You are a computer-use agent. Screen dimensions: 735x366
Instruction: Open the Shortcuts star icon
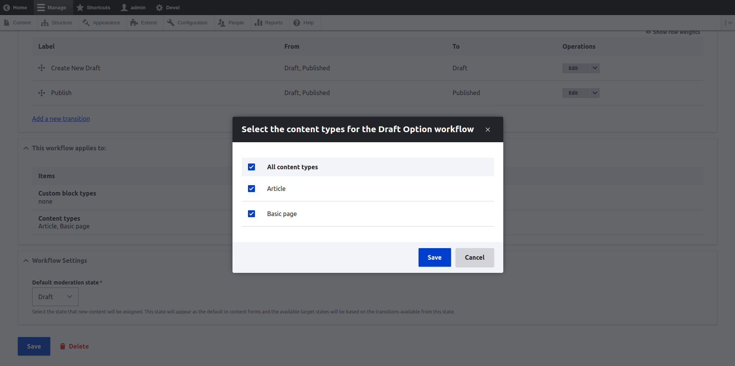(x=80, y=7)
